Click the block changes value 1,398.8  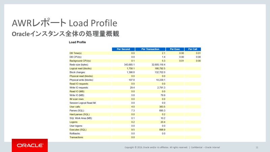pos(131,72)
